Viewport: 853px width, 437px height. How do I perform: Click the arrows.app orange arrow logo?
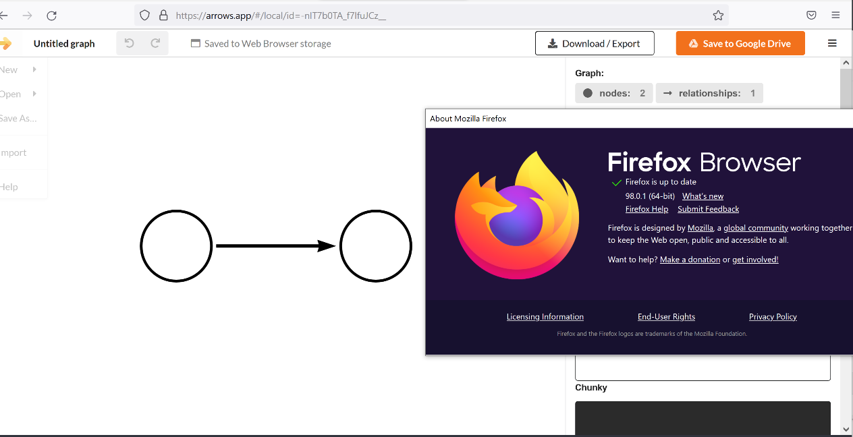[5, 43]
